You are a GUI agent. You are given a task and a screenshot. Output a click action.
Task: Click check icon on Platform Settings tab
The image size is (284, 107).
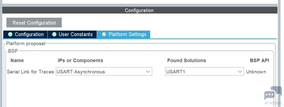point(104,34)
